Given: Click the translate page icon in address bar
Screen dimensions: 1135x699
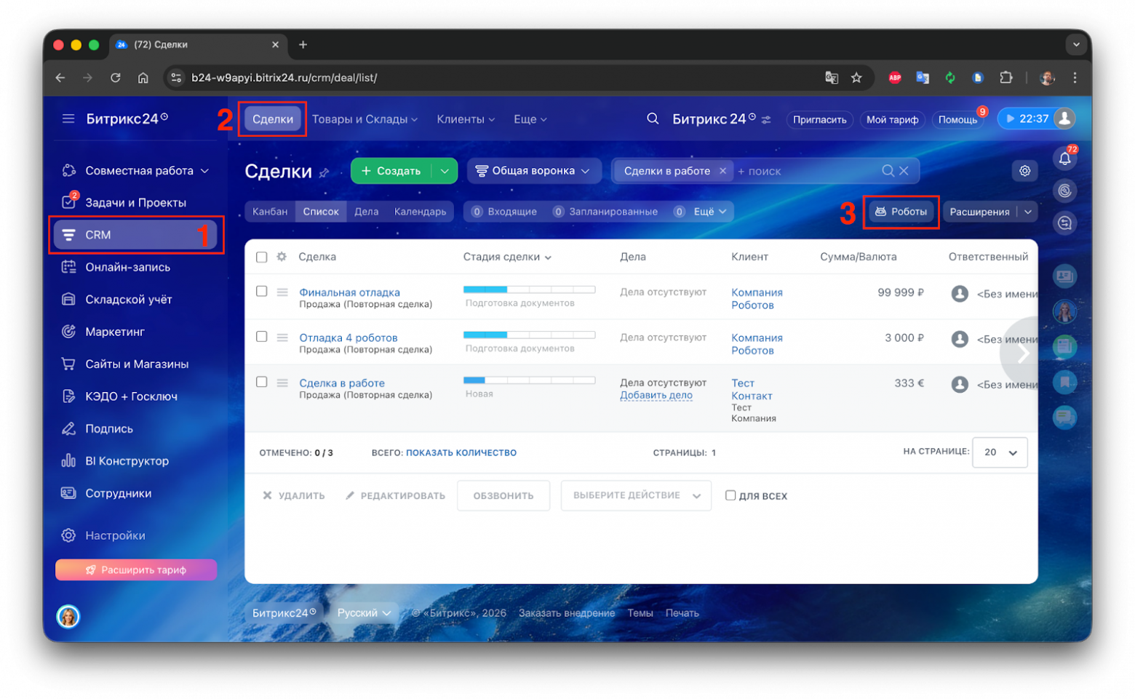Looking at the screenshot, I should point(831,78).
